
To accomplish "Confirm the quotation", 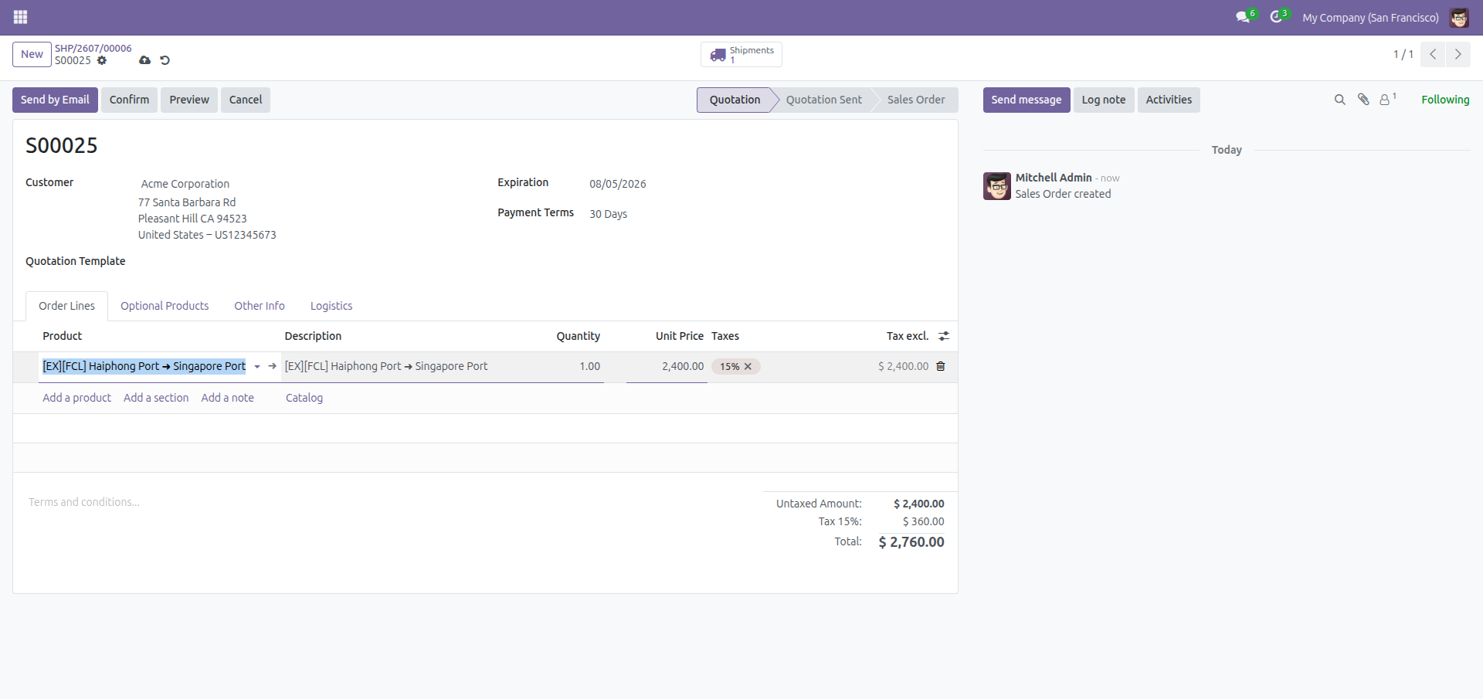I will 129,100.
